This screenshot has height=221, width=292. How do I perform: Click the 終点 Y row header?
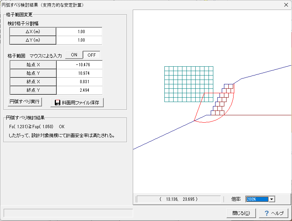[33, 90]
